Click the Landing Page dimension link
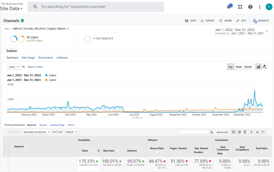Screen dimensions: 274x172 [57, 125]
